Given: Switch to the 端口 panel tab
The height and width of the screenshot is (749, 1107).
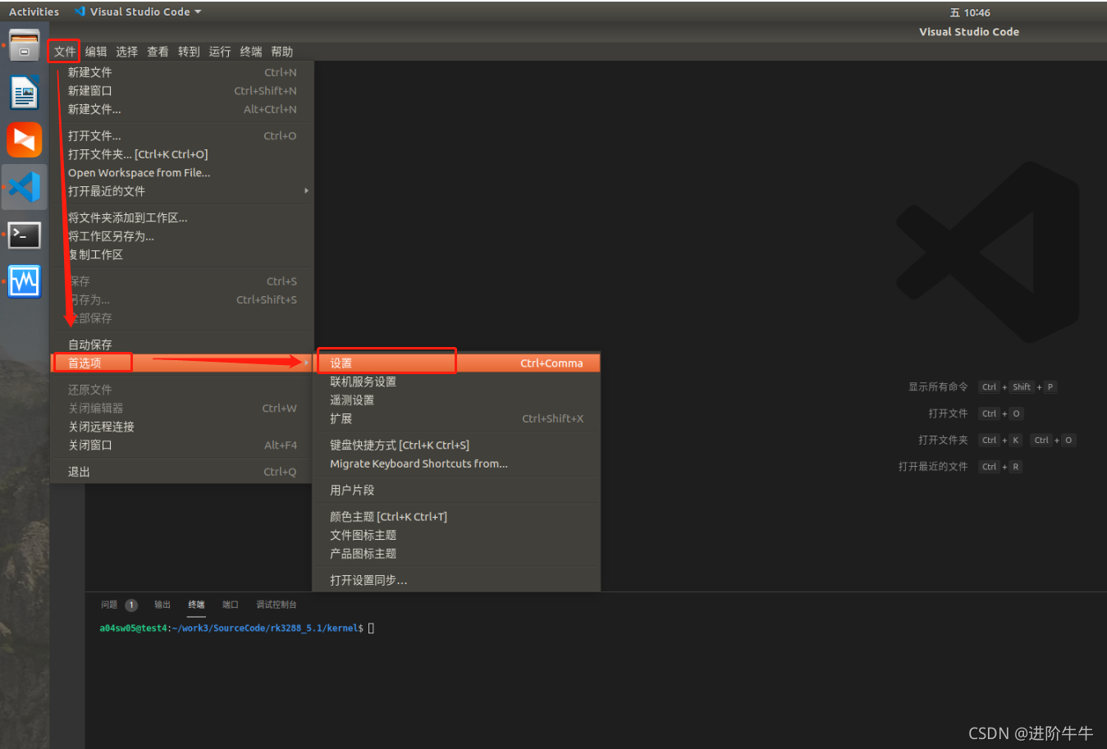Looking at the screenshot, I should [231, 605].
